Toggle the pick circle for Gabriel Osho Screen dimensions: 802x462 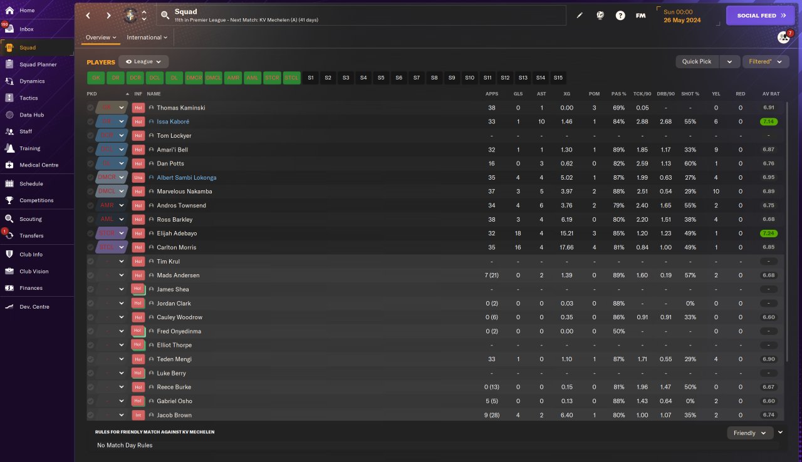pos(91,401)
